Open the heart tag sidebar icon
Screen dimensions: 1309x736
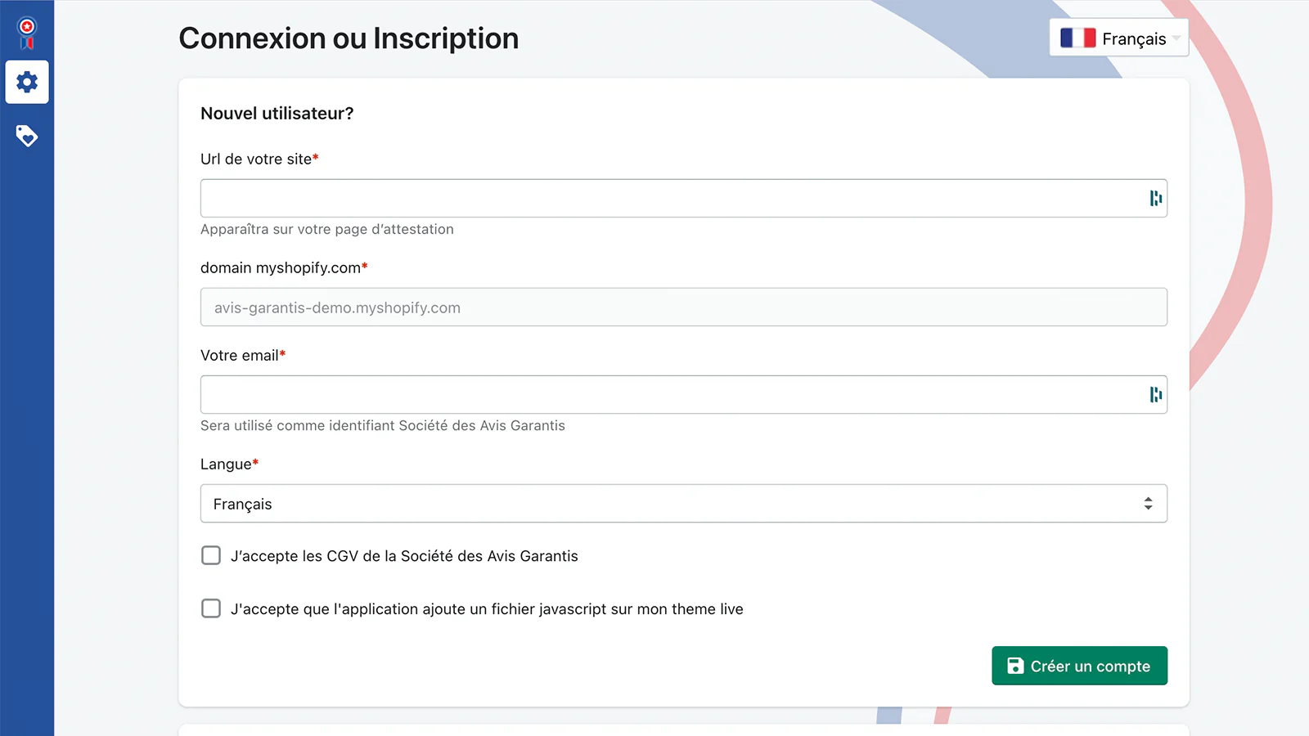(27, 136)
